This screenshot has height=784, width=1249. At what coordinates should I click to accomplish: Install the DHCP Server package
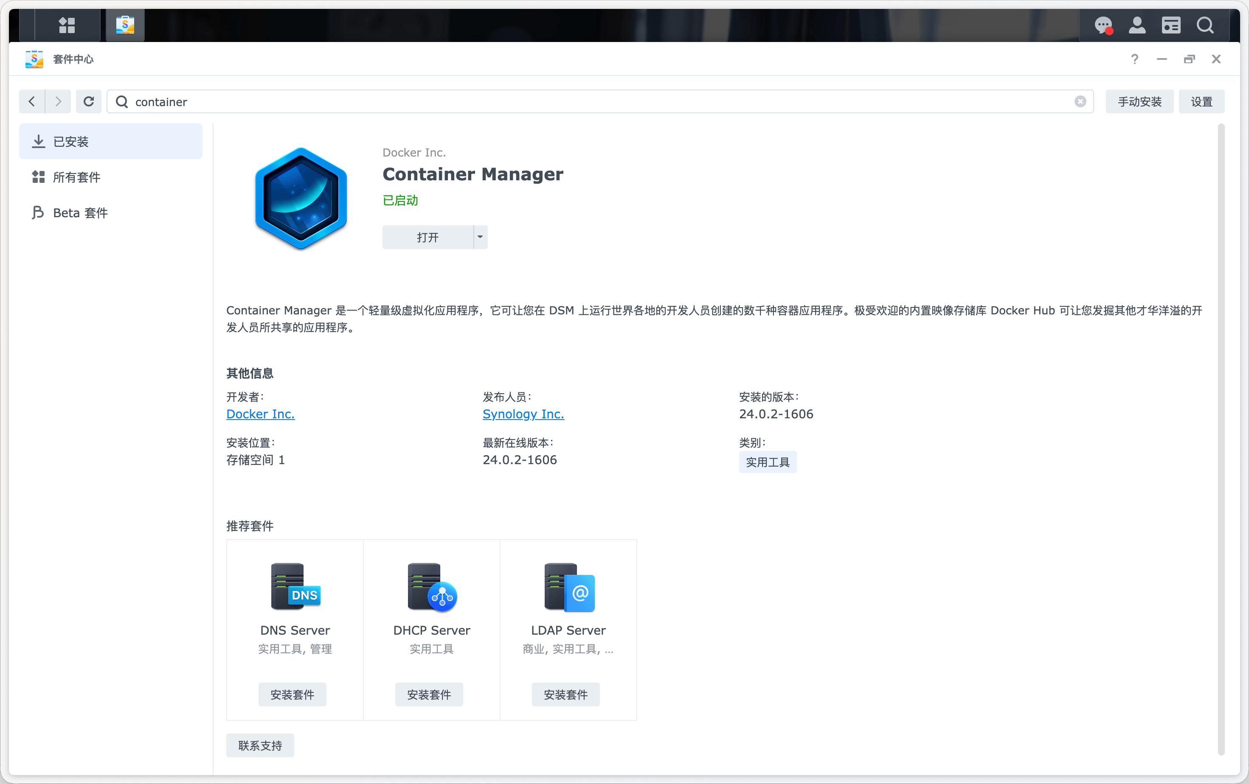428,694
